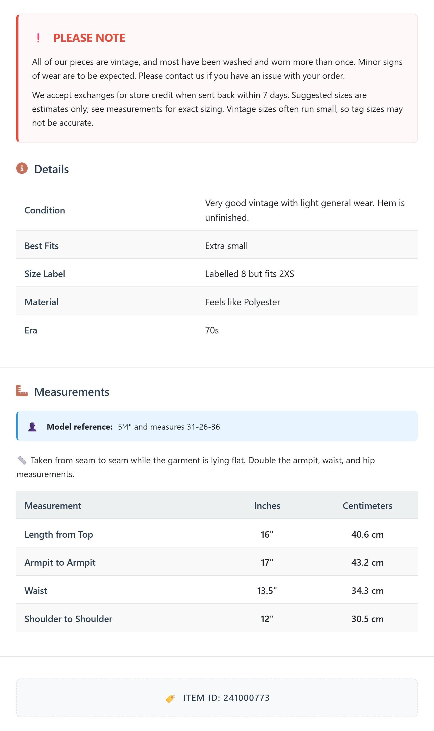Screen dimensions: 434x731
Task: Click the PLEASE NOTE heading
Action: [x=89, y=38]
